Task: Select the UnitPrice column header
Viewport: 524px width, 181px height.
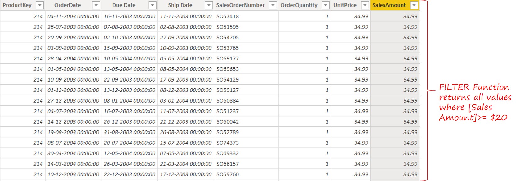Action: coord(351,5)
